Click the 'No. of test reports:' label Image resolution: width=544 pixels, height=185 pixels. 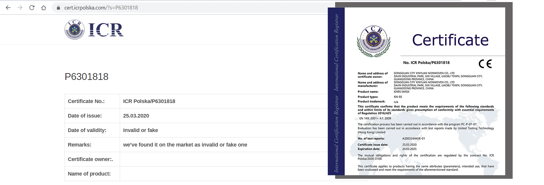click(x=371, y=139)
